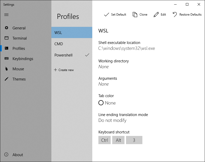Click the Edit pencil icon
This screenshot has height=162, width=205.
click(156, 15)
